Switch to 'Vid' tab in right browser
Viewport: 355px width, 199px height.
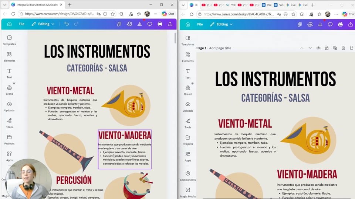click(x=279, y=5)
